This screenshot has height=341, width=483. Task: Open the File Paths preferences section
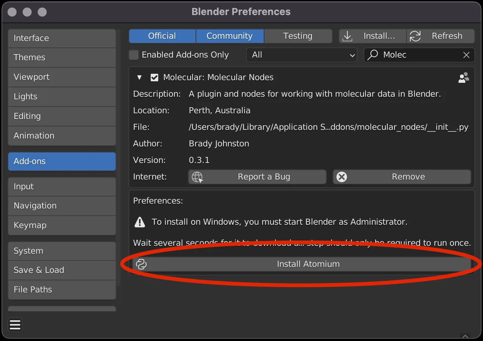(62, 290)
